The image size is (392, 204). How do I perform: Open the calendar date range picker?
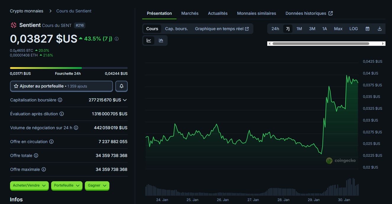(x=367, y=29)
